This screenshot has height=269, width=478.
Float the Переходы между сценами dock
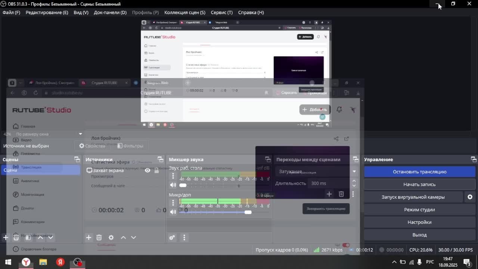point(356,160)
